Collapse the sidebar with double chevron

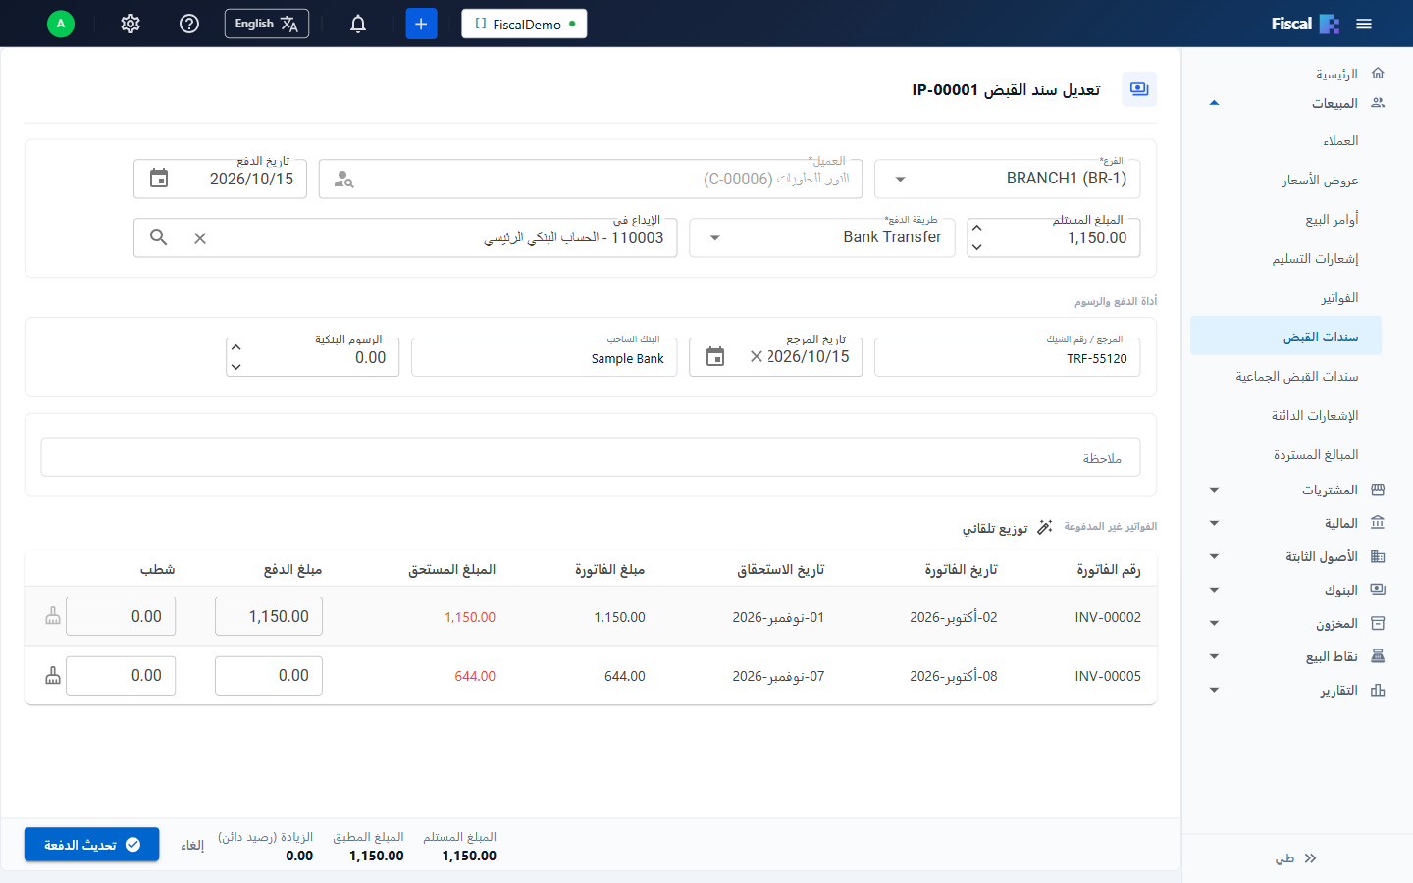(x=1310, y=858)
